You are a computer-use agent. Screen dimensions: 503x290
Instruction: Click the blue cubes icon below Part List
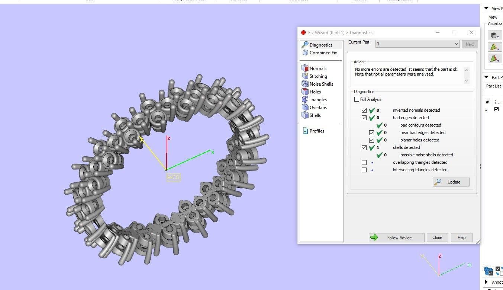[489, 271]
